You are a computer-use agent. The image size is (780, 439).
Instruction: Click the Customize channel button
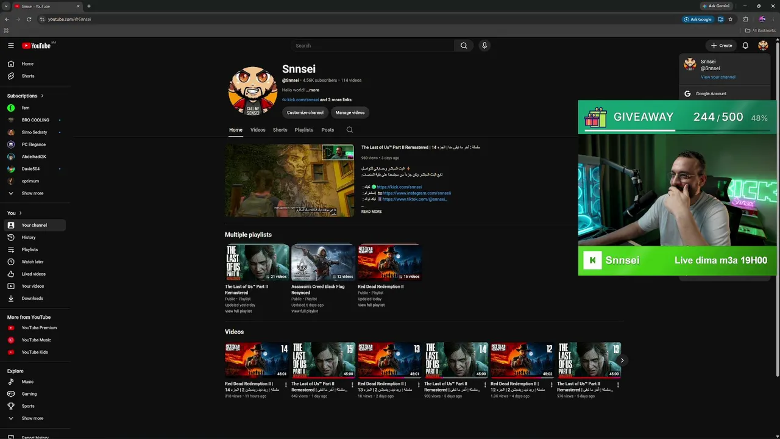(305, 113)
